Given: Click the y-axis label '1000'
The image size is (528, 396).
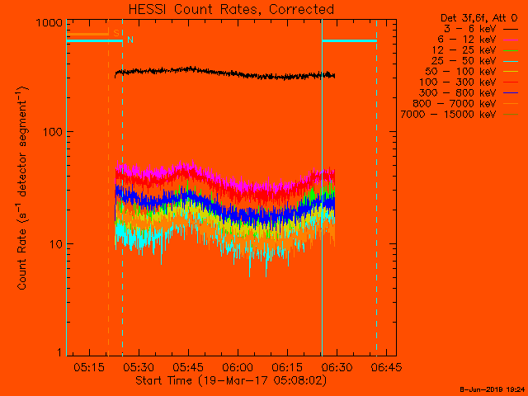Looking at the screenshot, I should (x=49, y=23).
